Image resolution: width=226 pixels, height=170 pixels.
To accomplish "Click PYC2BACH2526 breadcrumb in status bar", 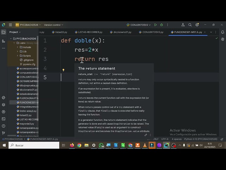I will [12, 139].
